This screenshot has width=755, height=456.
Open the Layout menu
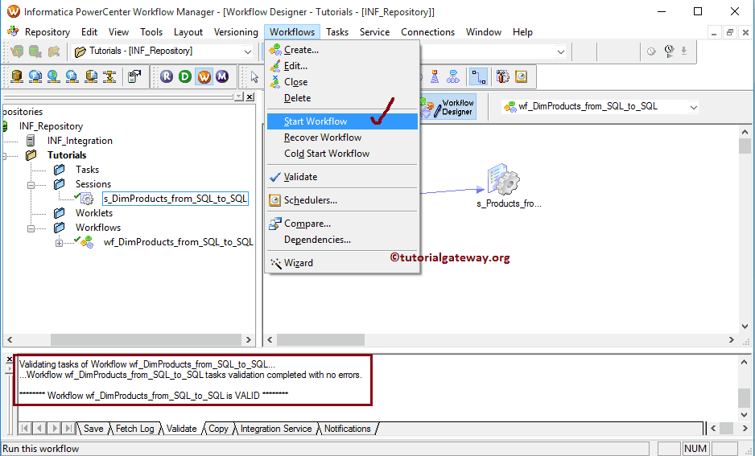(188, 32)
